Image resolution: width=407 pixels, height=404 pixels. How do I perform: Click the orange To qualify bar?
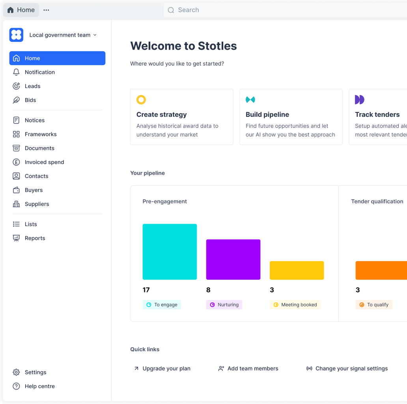click(x=381, y=270)
